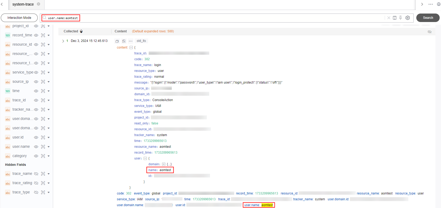Toggle content visibility icon at top right of table

click(430, 32)
